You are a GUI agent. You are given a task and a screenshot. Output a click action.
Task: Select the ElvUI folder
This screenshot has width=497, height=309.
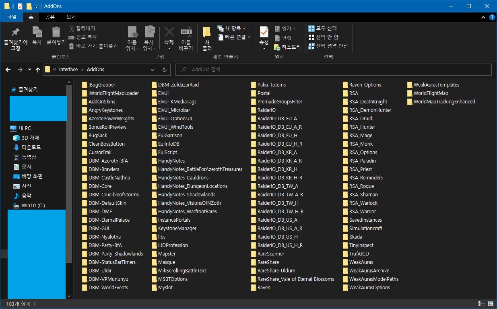tap(160, 93)
